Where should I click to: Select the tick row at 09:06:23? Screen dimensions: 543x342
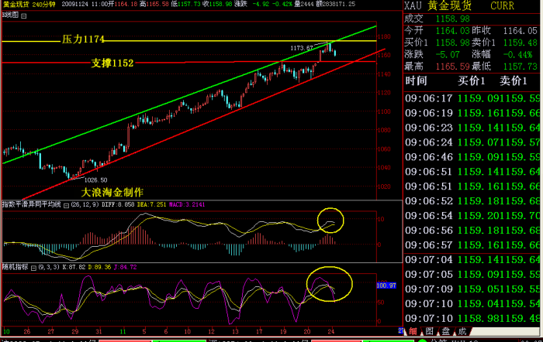tap(472, 128)
